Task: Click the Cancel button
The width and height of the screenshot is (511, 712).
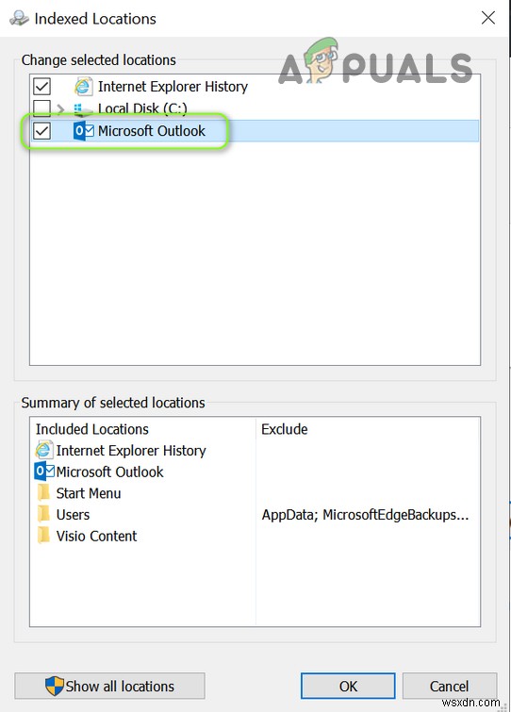Action: [450, 686]
